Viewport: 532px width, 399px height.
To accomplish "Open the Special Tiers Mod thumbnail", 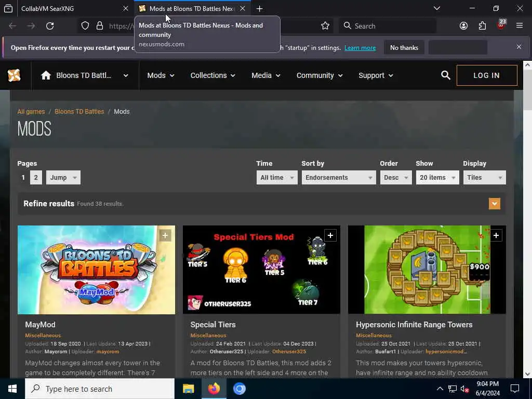I will 261,270.
